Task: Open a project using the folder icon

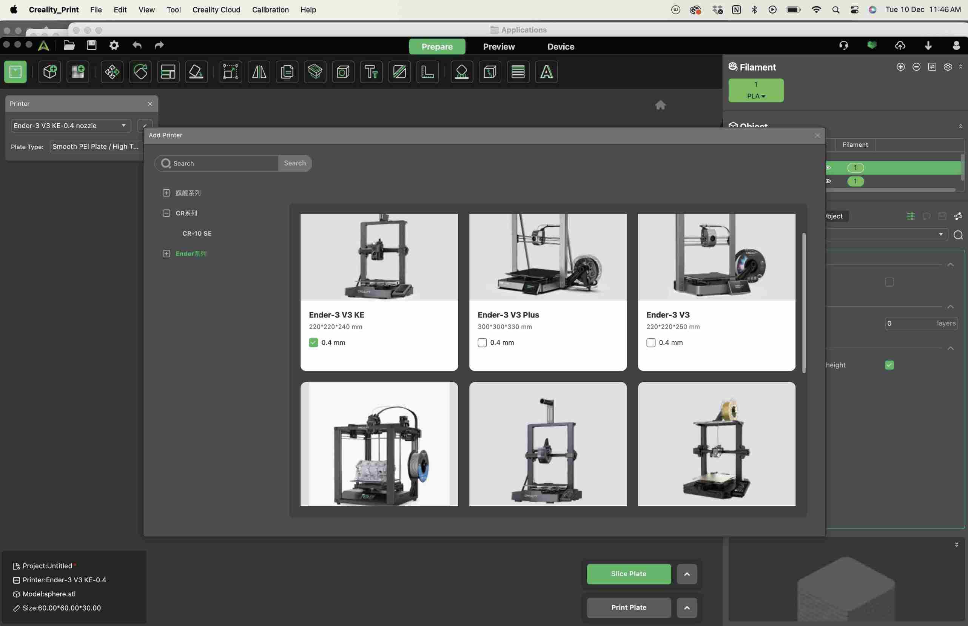Action: [x=69, y=45]
